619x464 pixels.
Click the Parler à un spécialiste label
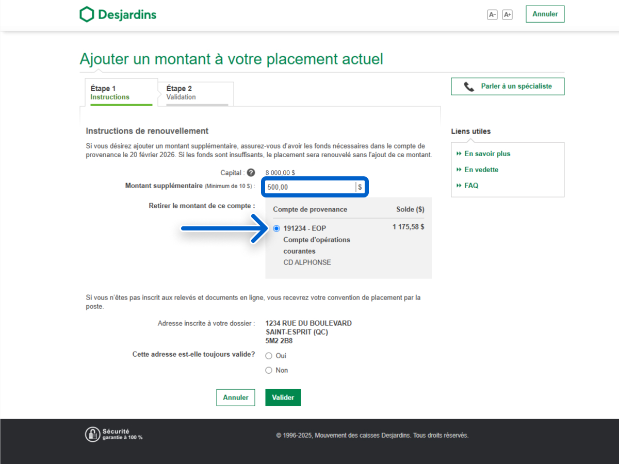tap(516, 86)
